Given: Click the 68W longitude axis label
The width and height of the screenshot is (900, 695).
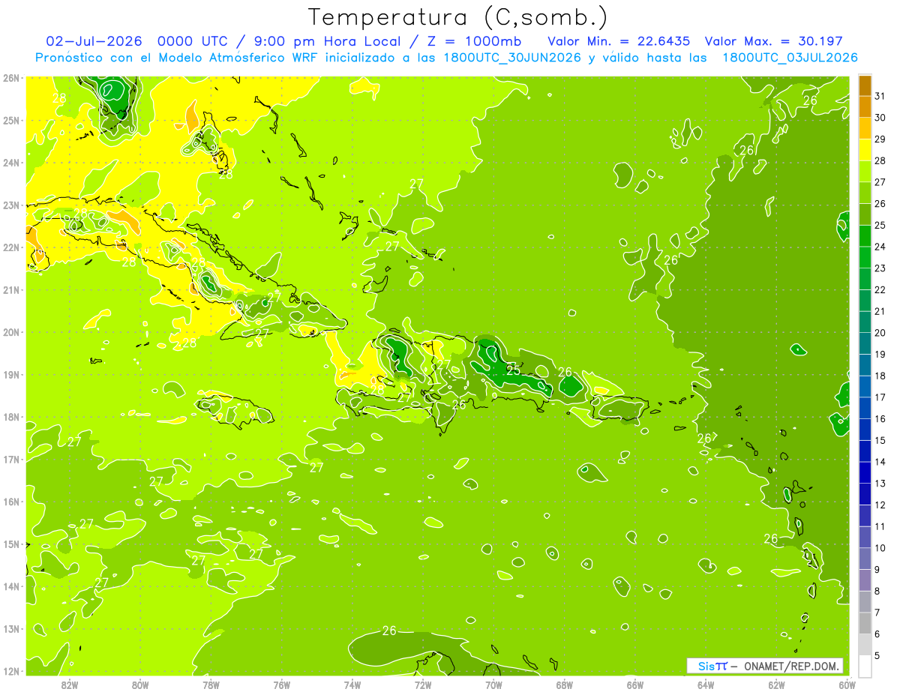Looking at the screenshot, I should (x=564, y=685).
